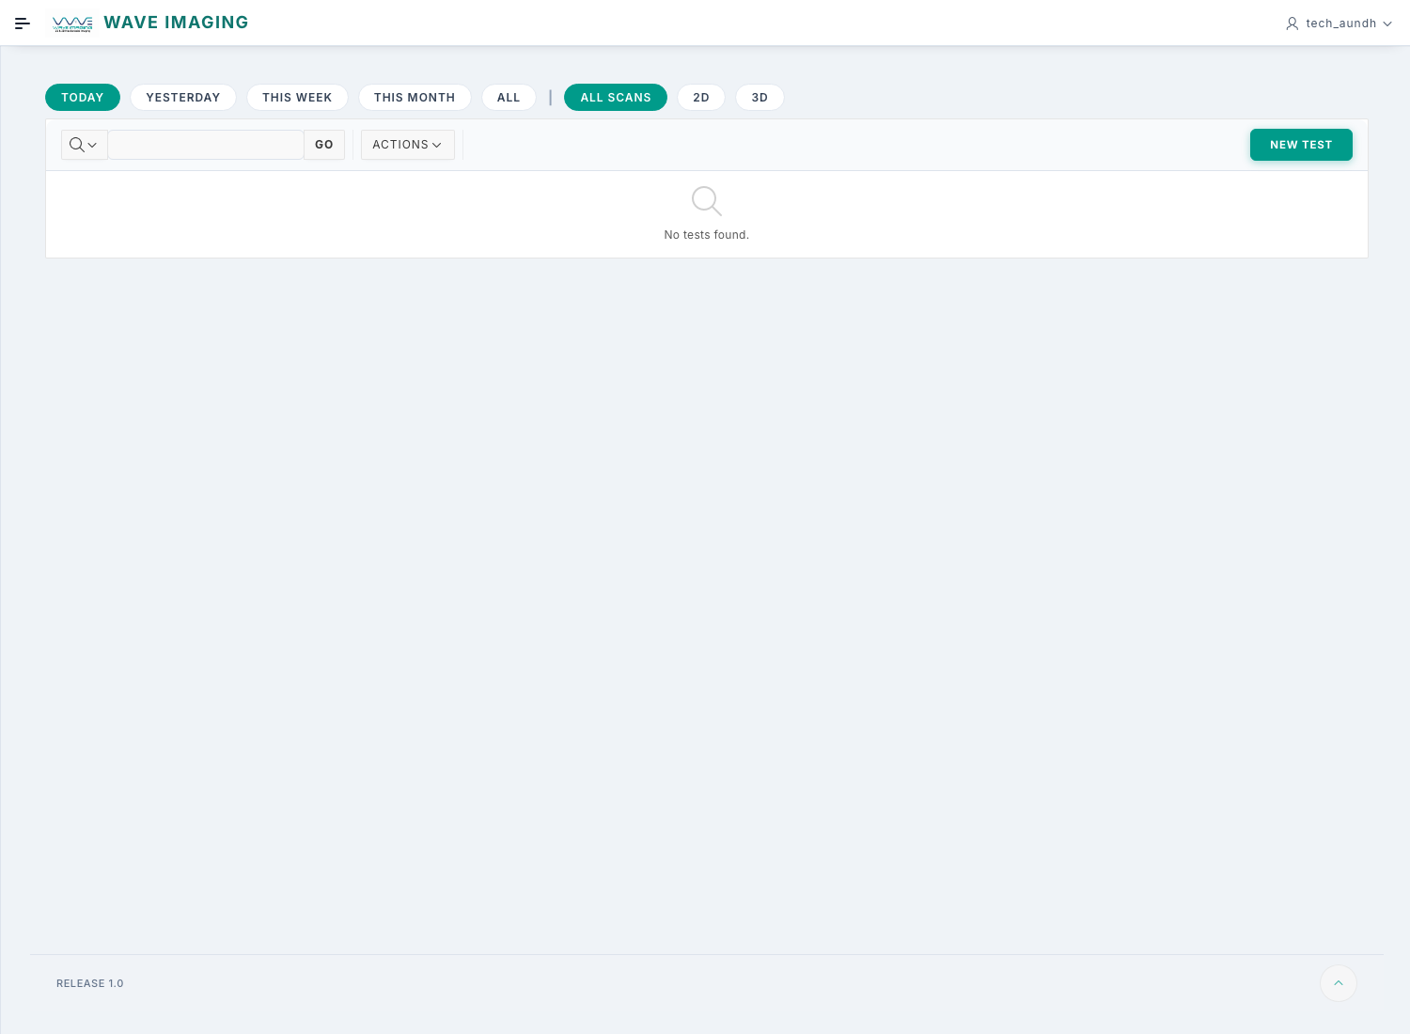The height and width of the screenshot is (1034, 1410).
Task: Click the Wave Imaging logo
Action: [72, 23]
